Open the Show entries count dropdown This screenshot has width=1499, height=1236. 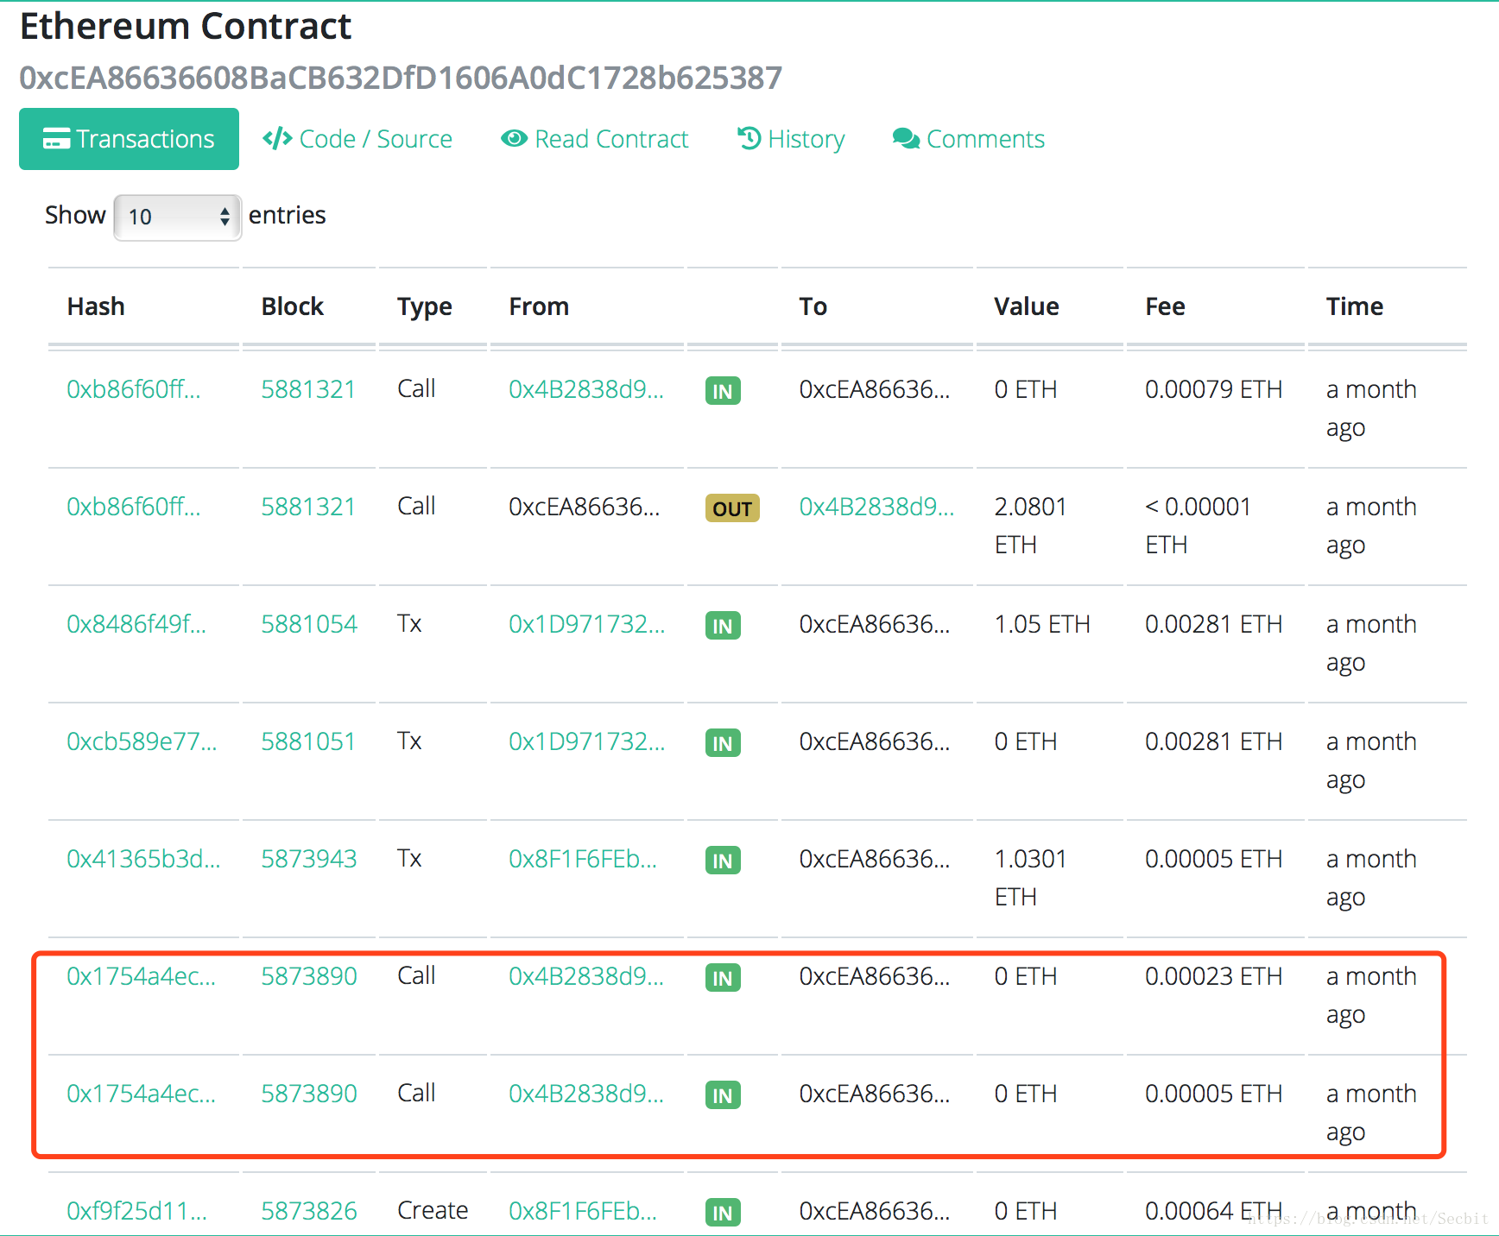177,217
